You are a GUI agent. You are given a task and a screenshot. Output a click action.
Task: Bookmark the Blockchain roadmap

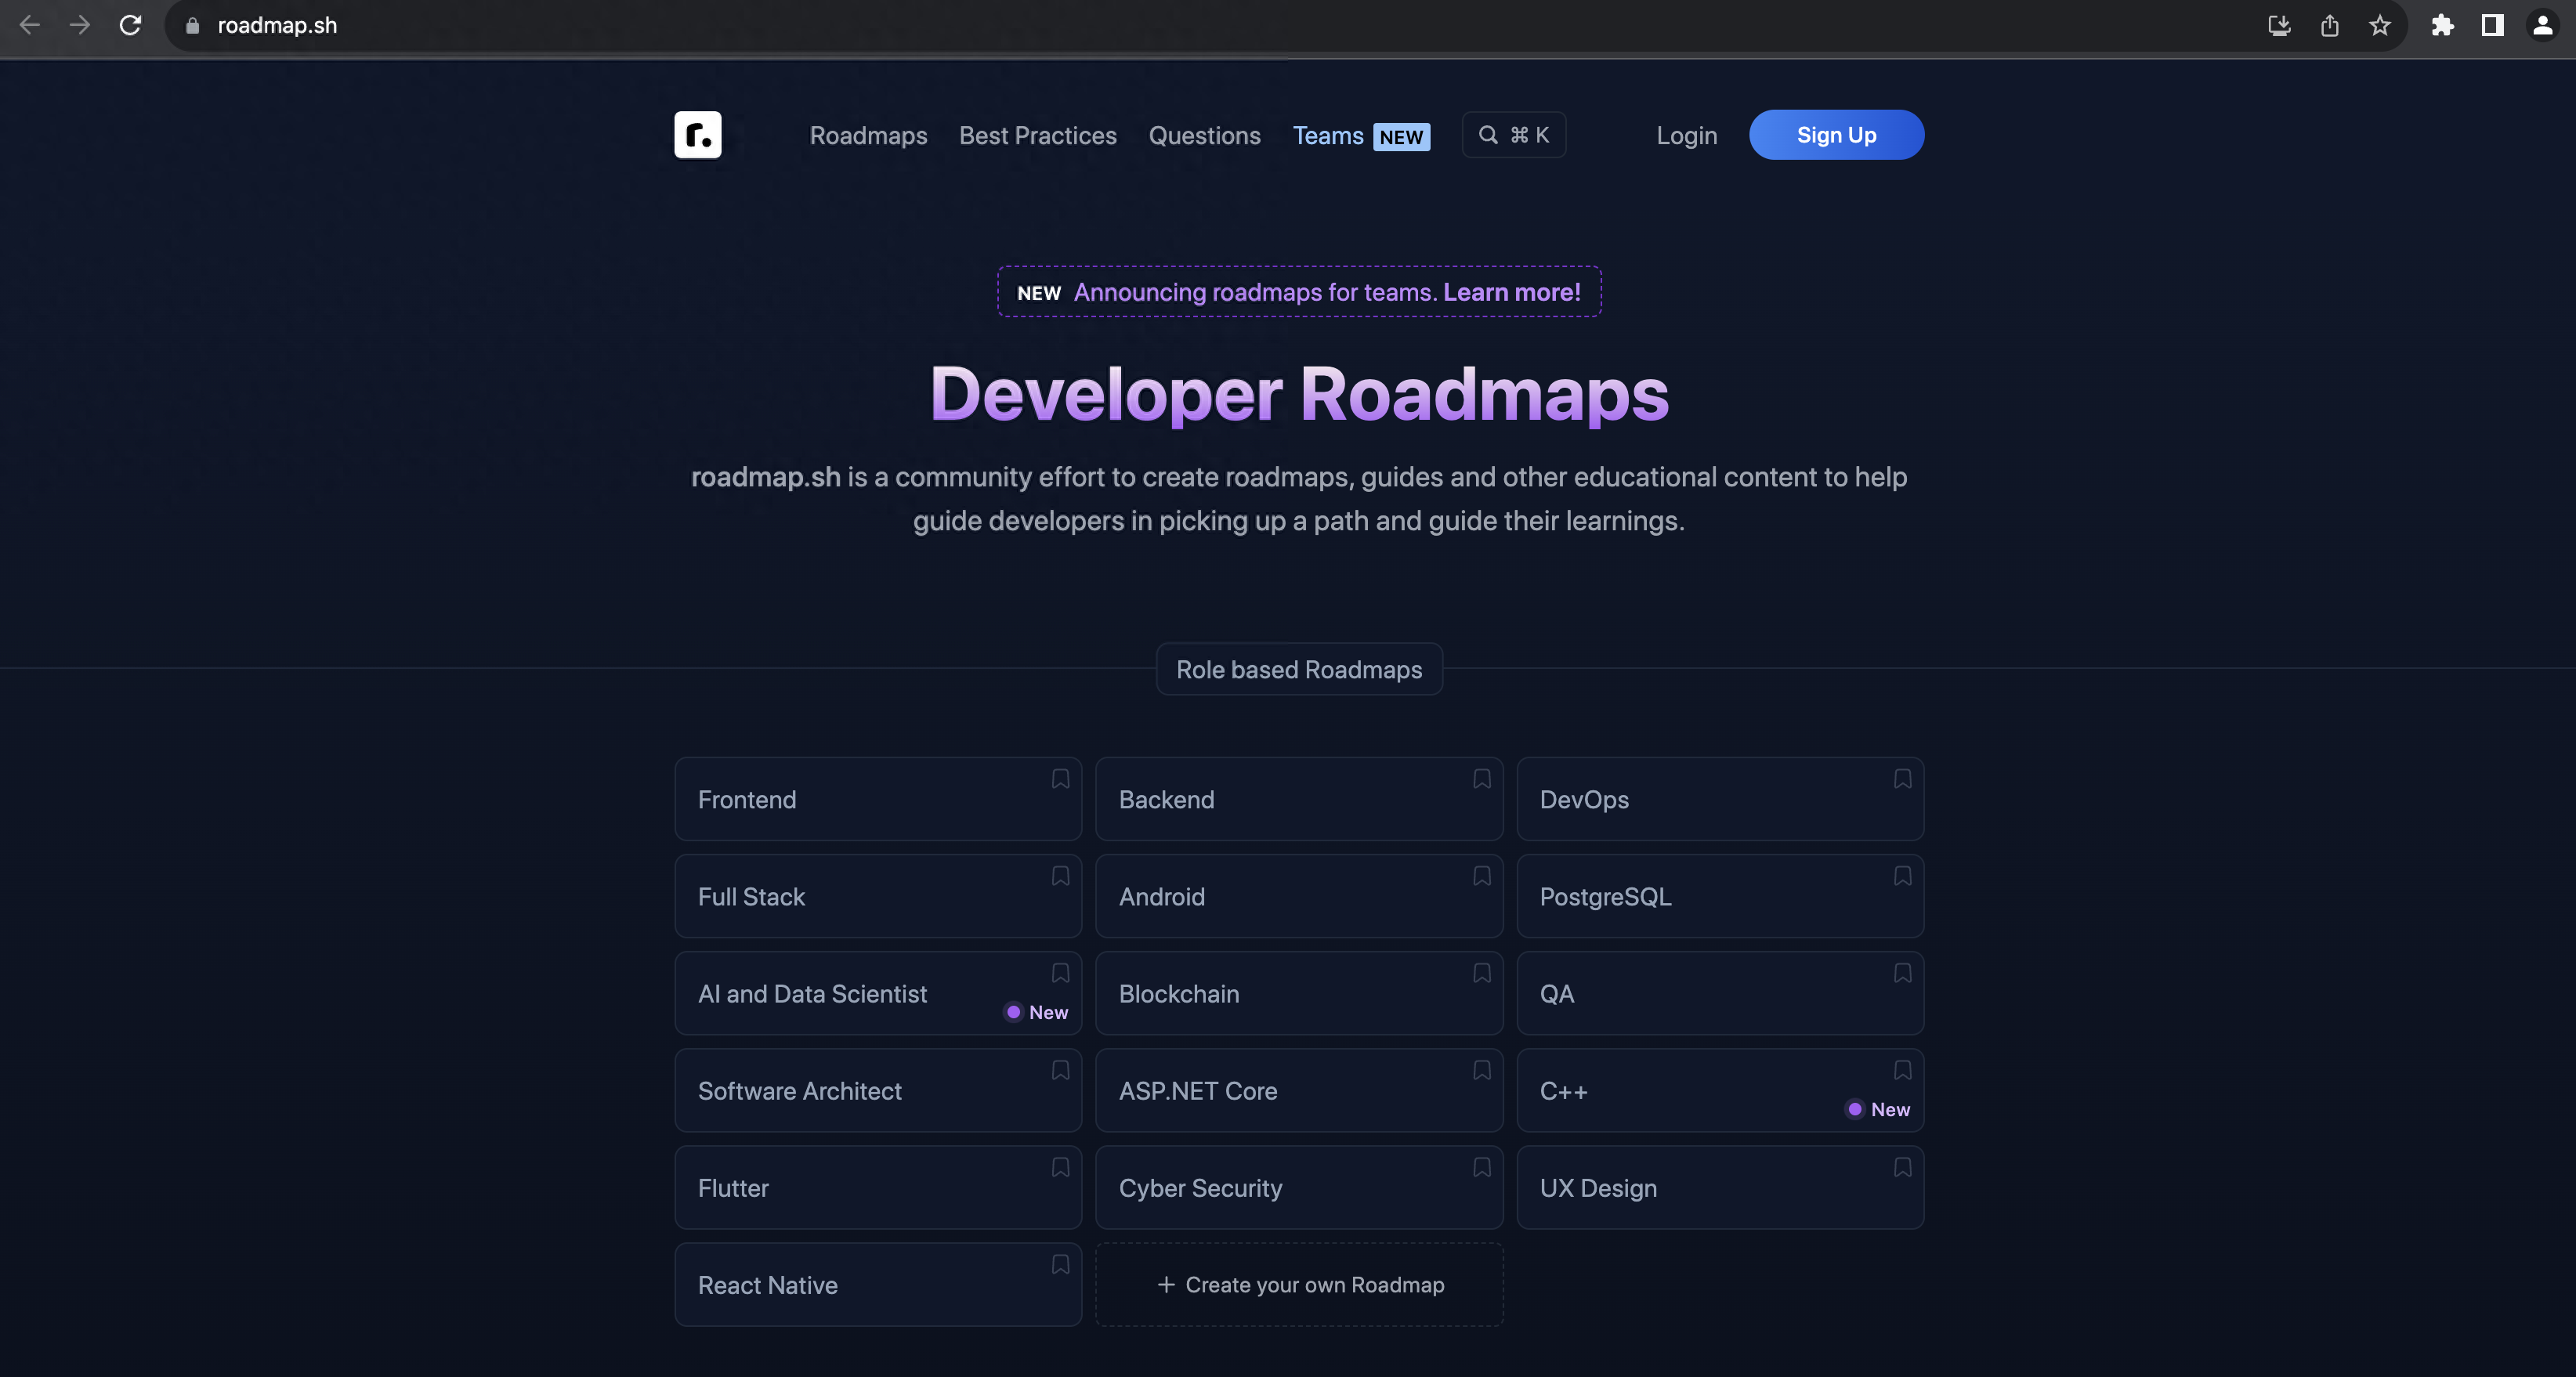(x=1482, y=973)
